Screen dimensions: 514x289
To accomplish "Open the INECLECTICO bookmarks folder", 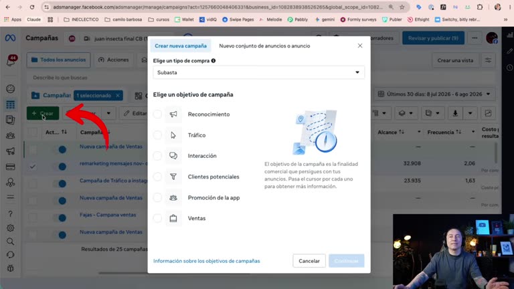I will tap(81, 19).
